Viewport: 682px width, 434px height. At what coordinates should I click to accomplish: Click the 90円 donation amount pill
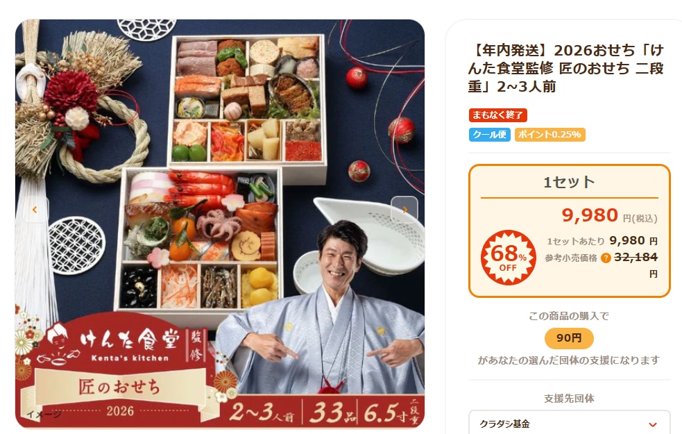click(x=569, y=337)
